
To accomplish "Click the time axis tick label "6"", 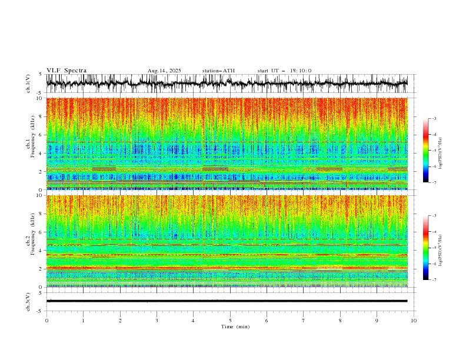I will pos(267,321).
